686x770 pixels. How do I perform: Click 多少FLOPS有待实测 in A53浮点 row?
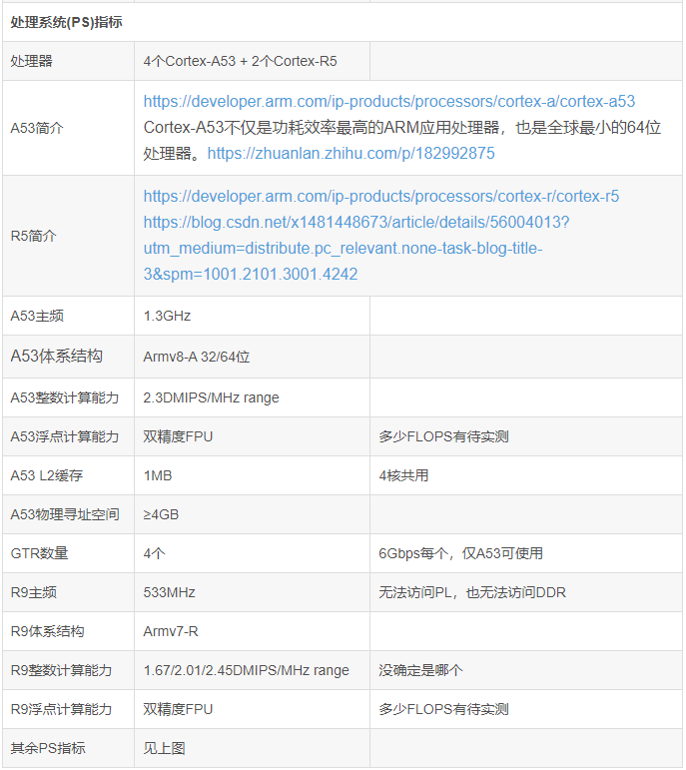click(x=443, y=436)
